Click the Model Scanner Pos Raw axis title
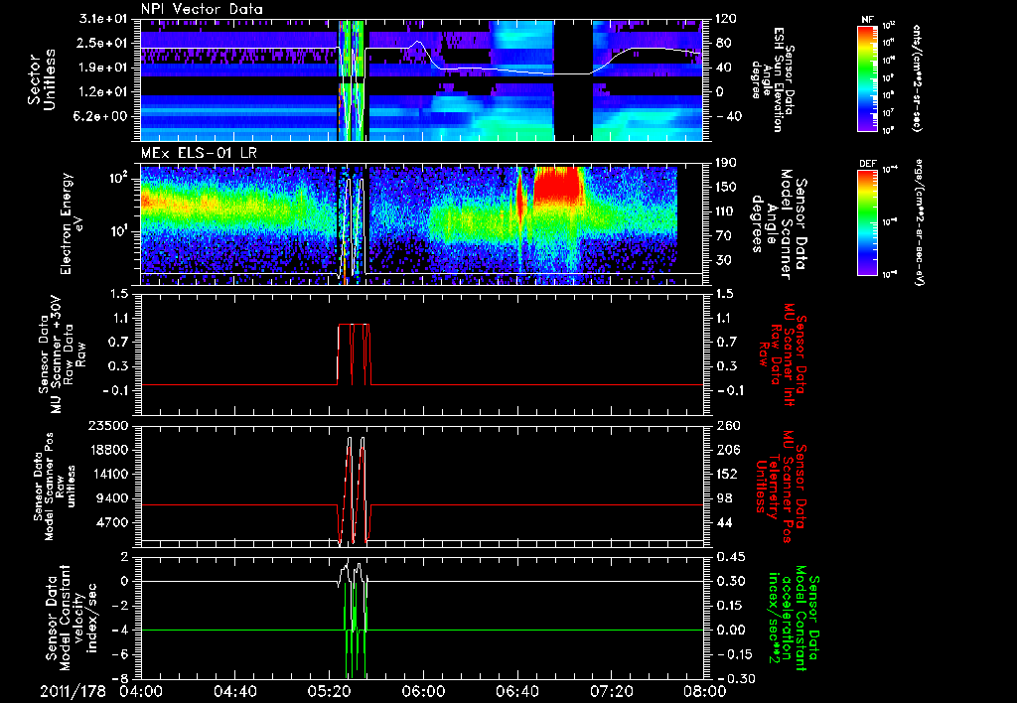The height and width of the screenshot is (703, 1017). tap(54, 487)
